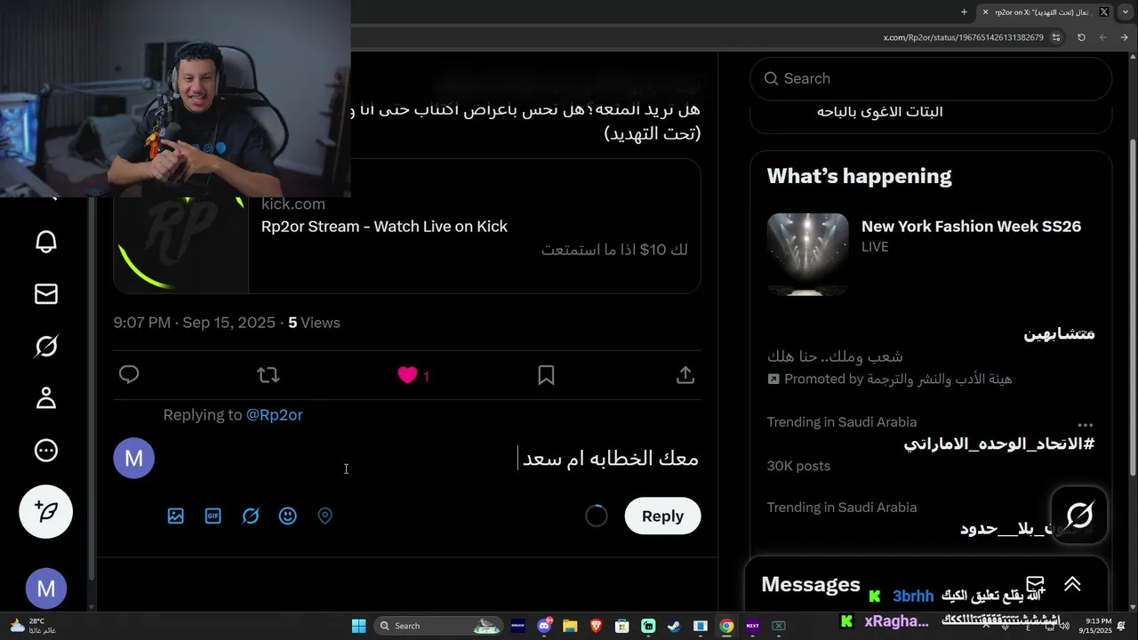The width and height of the screenshot is (1138, 640).
Task: Click the New York Fashion Week thumbnail
Action: [808, 254]
